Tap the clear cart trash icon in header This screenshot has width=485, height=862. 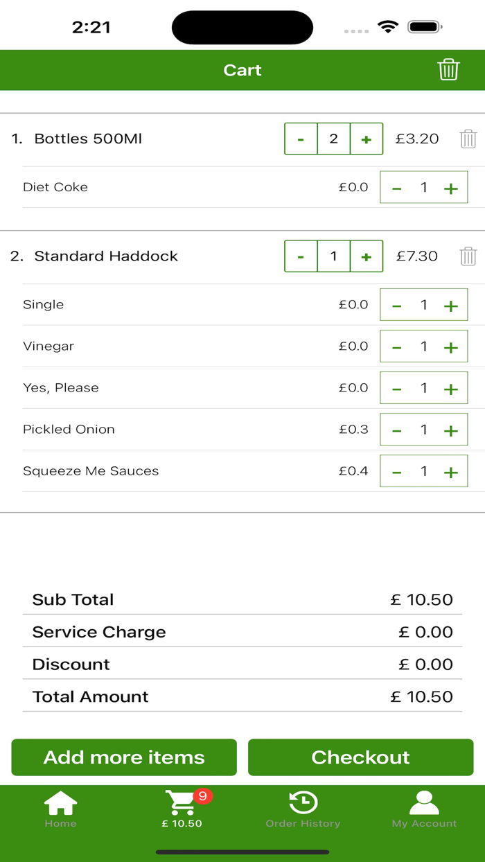[448, 70]
